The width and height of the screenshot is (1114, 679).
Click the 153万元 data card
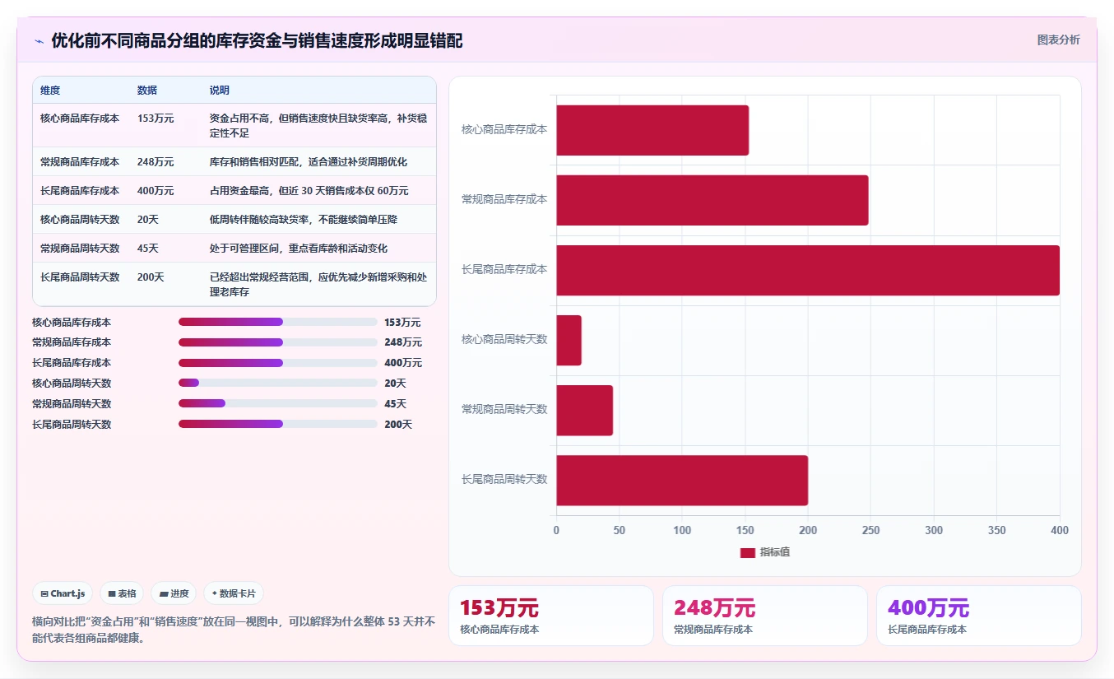tap(551, 616)
